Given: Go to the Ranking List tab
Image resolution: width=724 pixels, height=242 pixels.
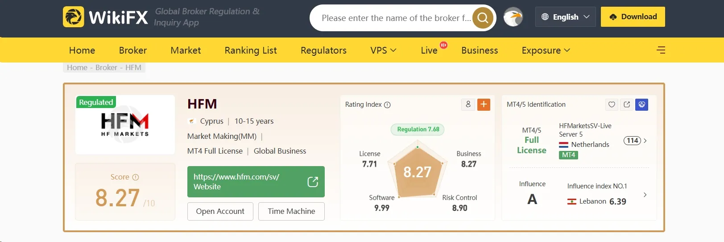Looking at the screenshot, I should pyautogui.click(x=251, y=50).
